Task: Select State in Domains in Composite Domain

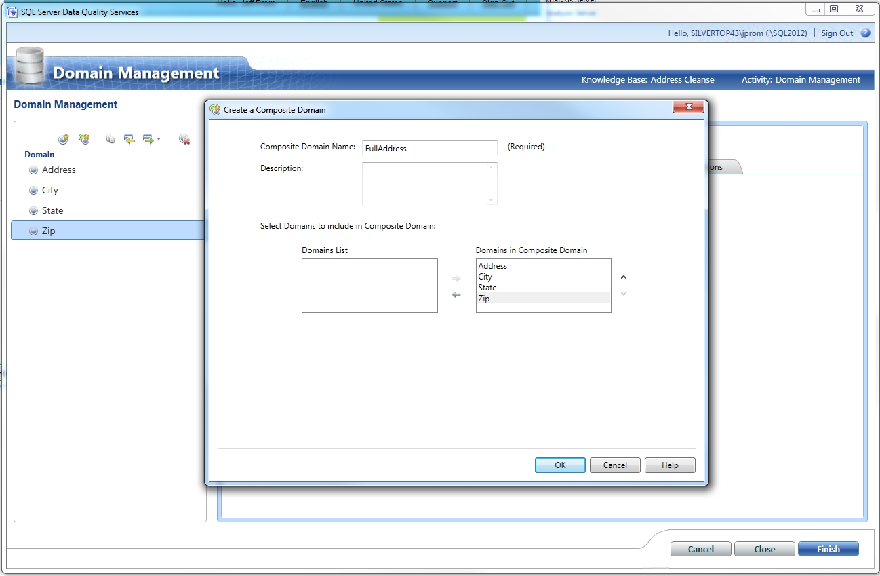Action: point(487,288)
